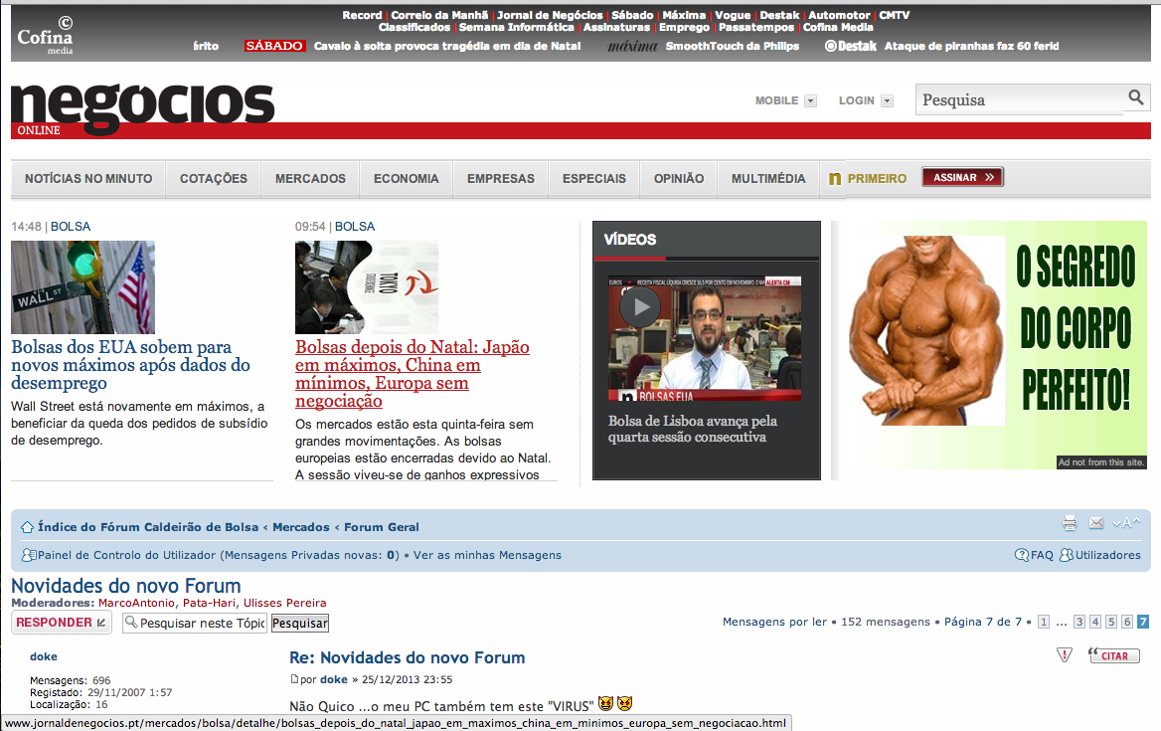
Task: Click the Vogue link in top bar
Action: pyautogui.click(x=733, y=15)
